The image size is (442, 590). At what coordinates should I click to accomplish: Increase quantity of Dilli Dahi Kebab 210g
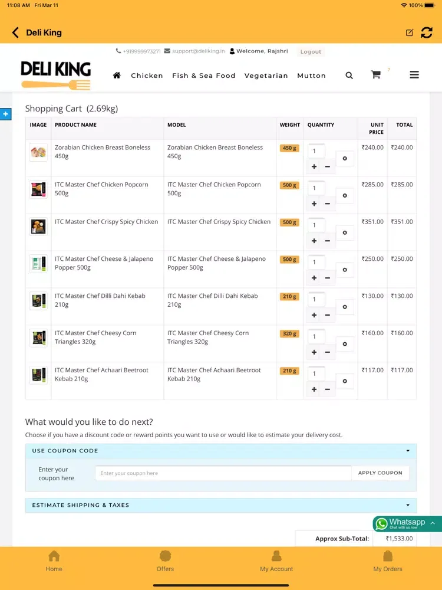pyautogui.click(x=314, y=315)
